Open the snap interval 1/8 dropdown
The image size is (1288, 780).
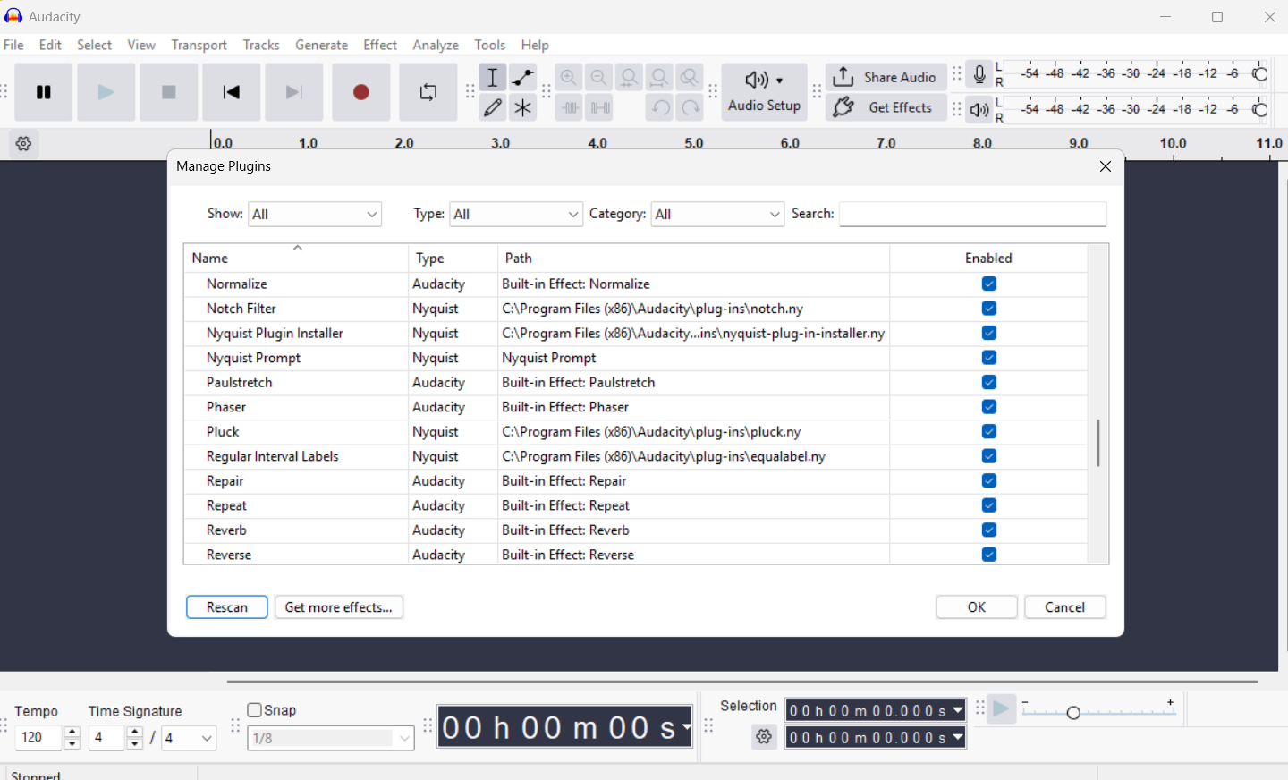pos(331,738)
